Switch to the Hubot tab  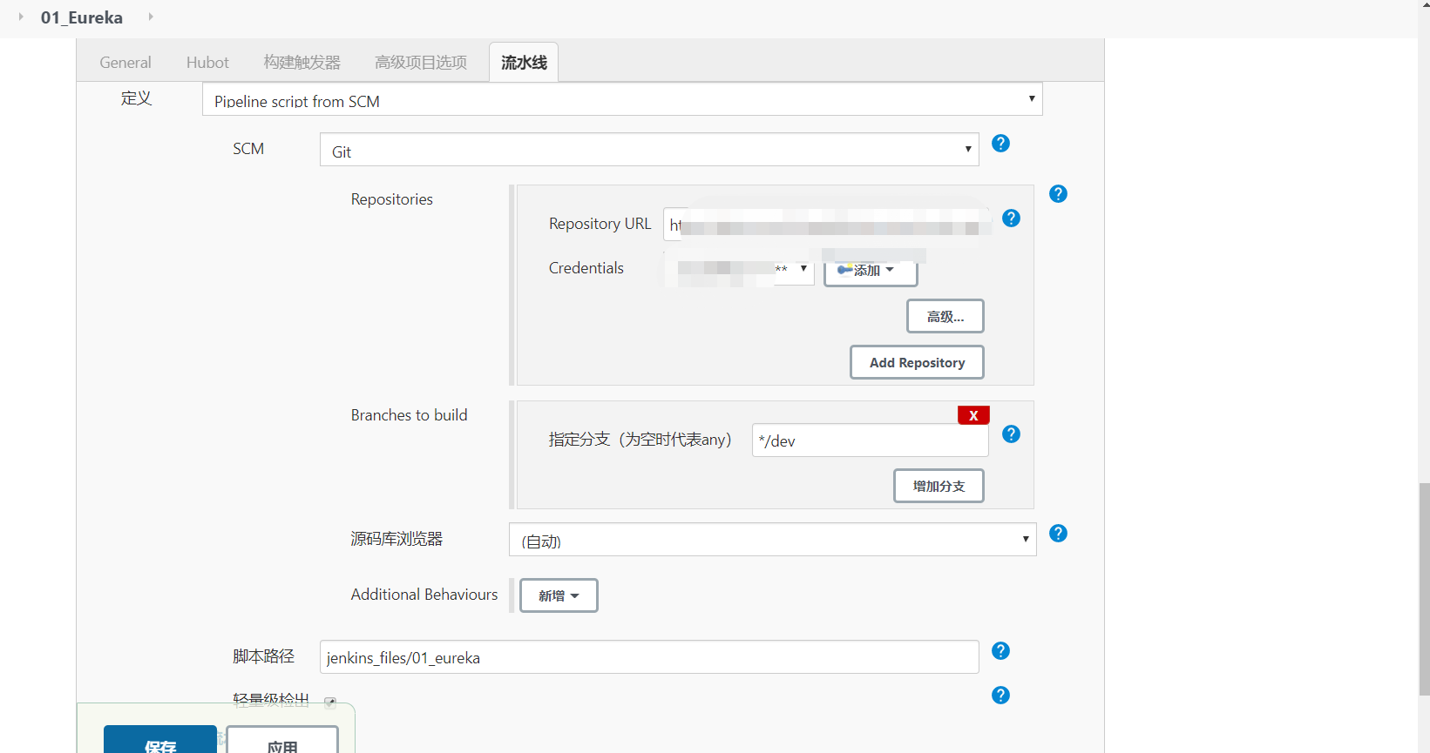[x=207, y=63]
